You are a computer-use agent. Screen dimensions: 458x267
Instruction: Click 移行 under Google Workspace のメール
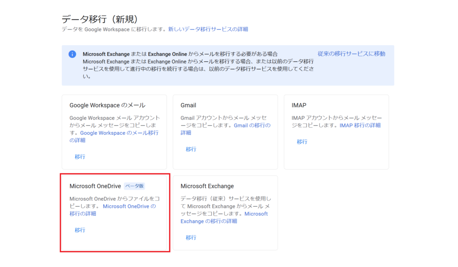80,157
